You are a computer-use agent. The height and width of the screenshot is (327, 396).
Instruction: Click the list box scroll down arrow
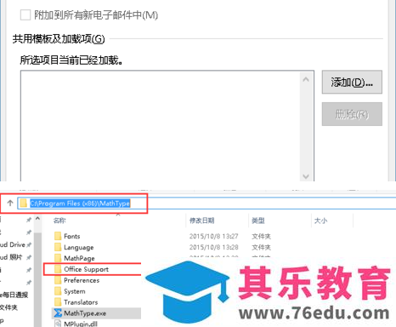[306, 176]
